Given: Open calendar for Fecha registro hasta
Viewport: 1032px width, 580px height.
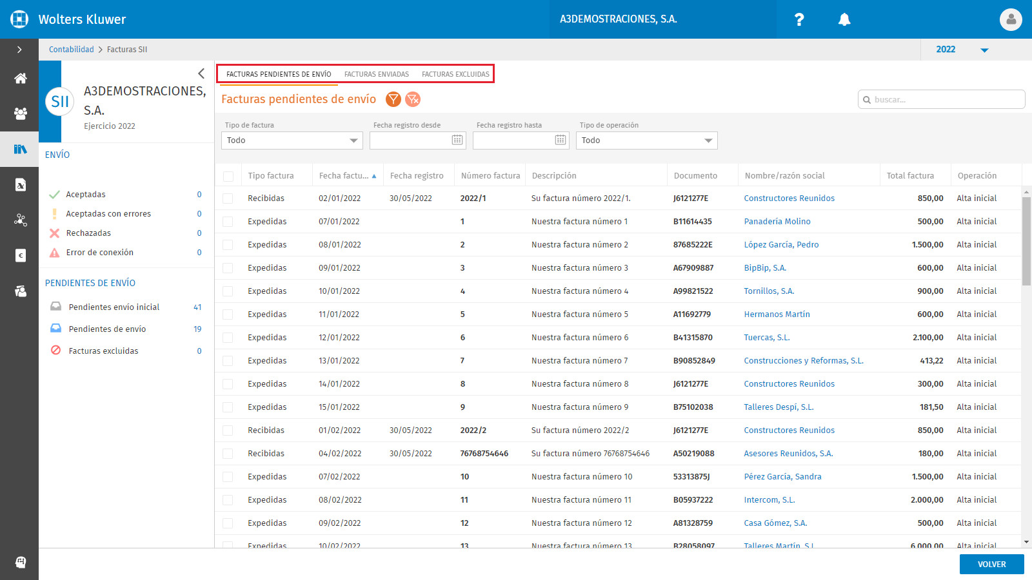Looking at the screenshot, I should point(561,140).
